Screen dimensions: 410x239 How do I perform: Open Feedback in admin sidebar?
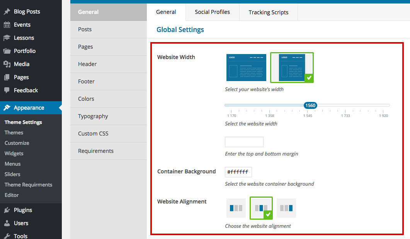click(26, 90)
